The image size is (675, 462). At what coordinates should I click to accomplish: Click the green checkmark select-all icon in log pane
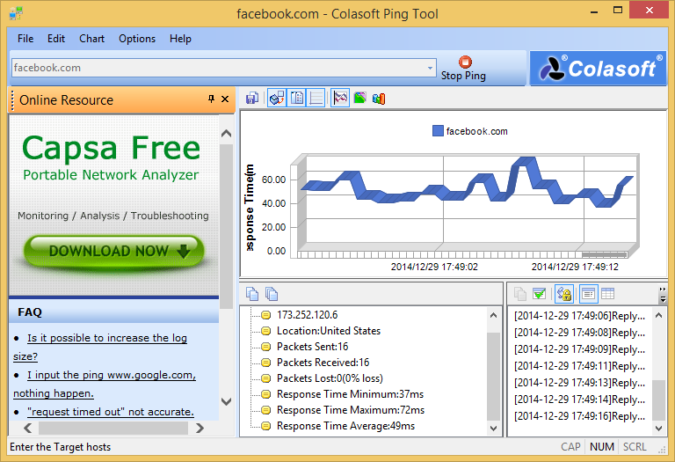pyautogui.click(x=540, y=294)
